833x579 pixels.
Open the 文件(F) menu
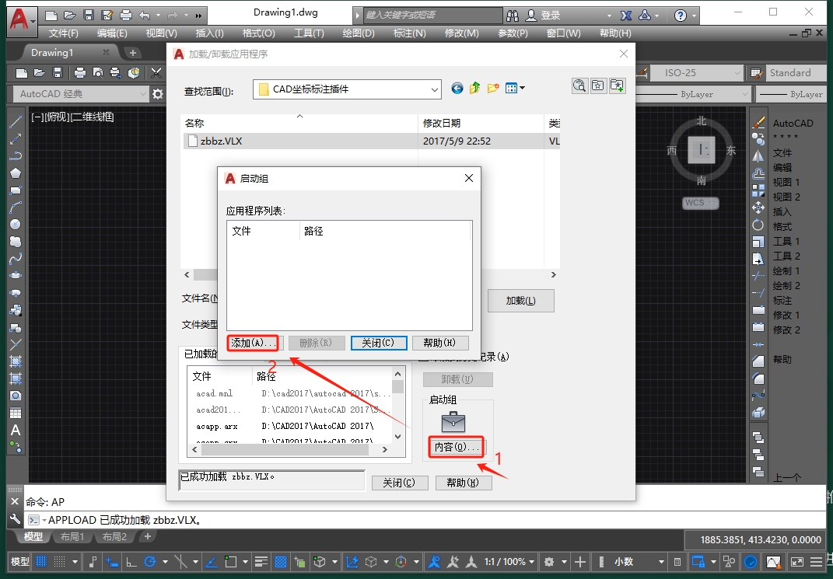63,33
